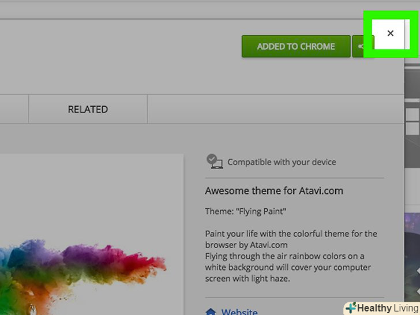Select 'Compatible with your device' text
This screenshot has width=420, height=315.
point(282,162)
